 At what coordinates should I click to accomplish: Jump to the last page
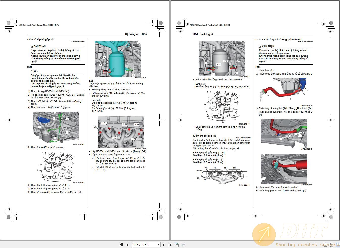(170, 245)
